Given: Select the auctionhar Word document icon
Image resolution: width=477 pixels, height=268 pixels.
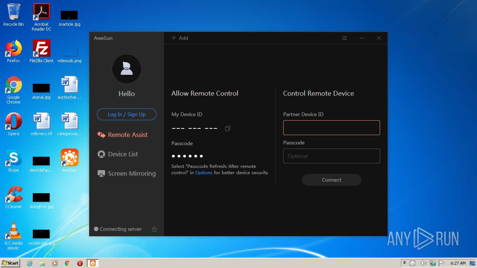Looking at the screenshot, I should point(69,88).
